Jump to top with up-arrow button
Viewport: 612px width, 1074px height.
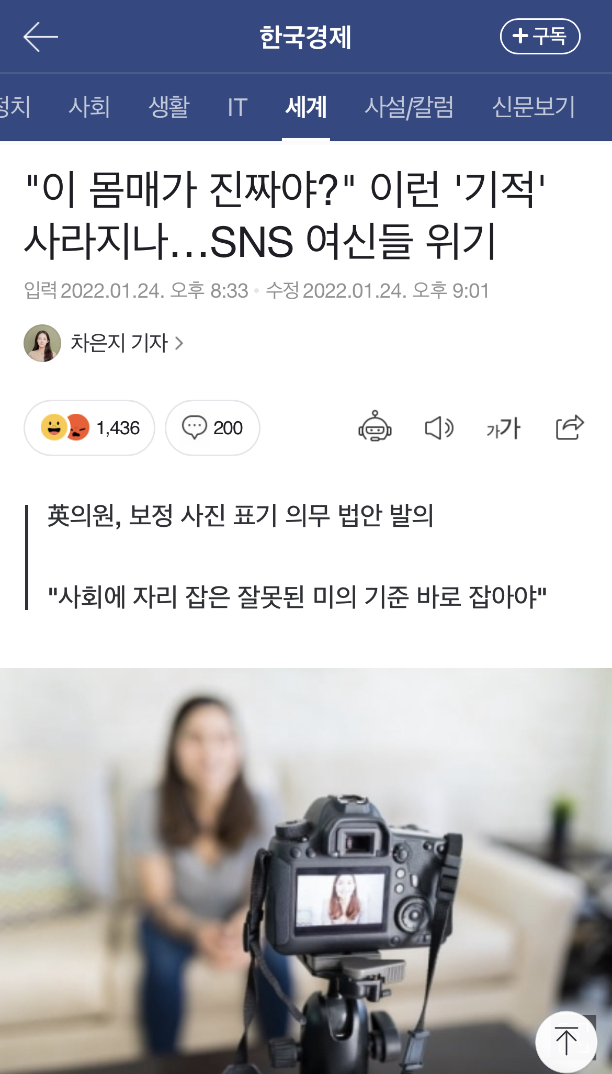[x=566, y=1042]
